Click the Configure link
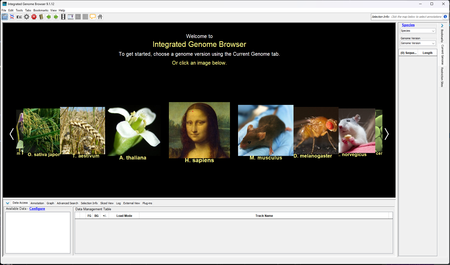450x265 pixels. point(37,209)
